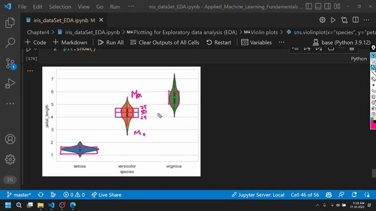
Task: Open Run and Debug view
Action: click(10, 83)
